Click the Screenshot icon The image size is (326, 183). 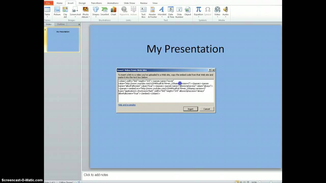pos(75,10)
